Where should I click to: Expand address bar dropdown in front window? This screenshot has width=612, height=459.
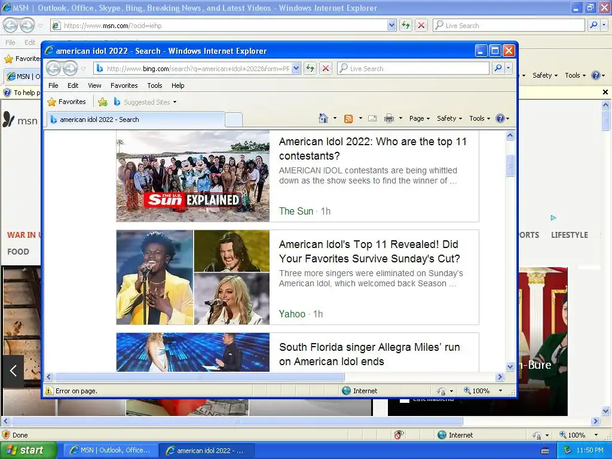pos(296,68)
